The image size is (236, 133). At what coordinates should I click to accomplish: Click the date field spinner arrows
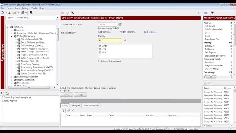tap(115, 24)
